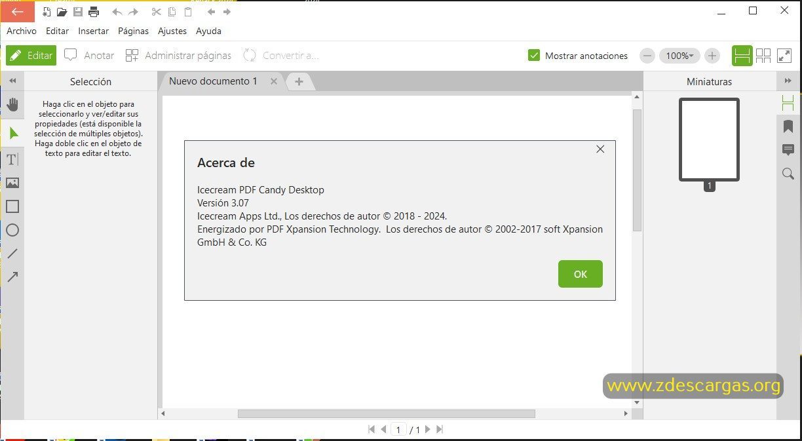Click the Convertir a... button
Screen dimensions: 802x441
coord(280,56)
